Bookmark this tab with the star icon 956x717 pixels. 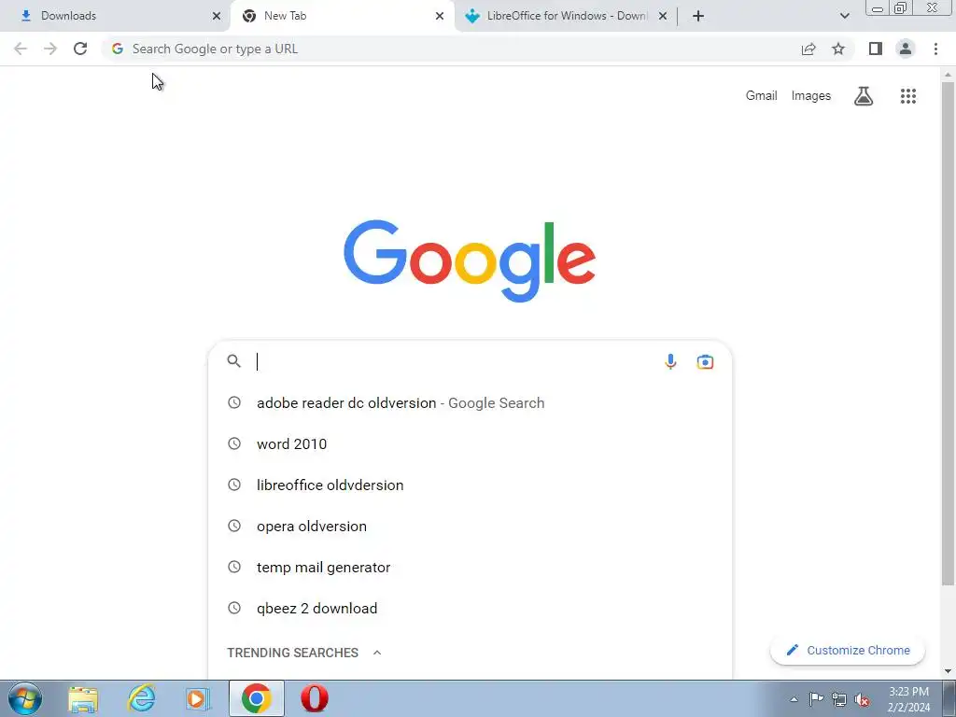pos(838,49)
